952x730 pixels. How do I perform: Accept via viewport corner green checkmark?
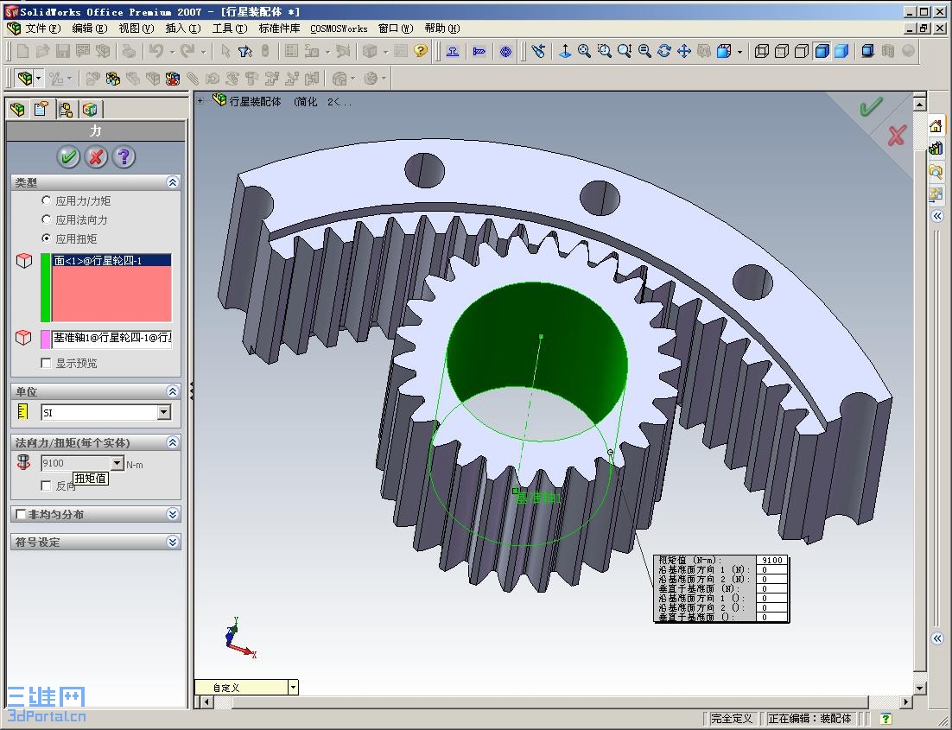[x=871, y=107]
